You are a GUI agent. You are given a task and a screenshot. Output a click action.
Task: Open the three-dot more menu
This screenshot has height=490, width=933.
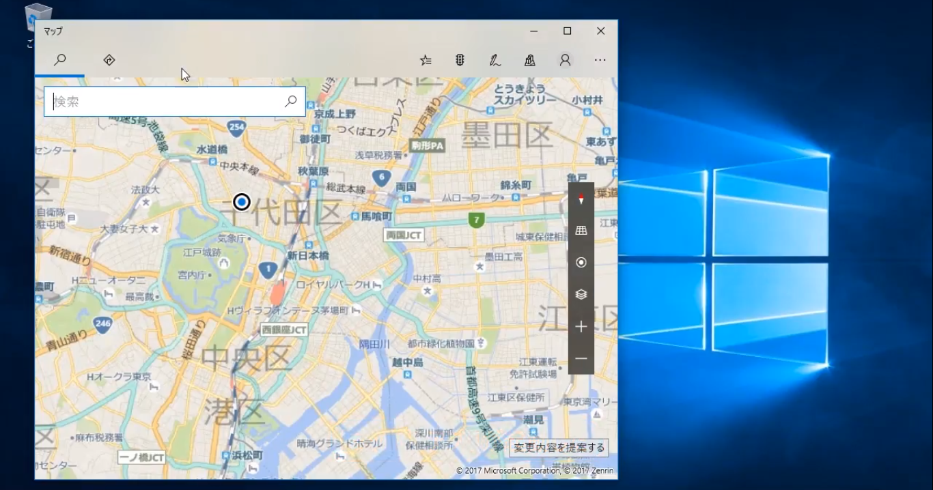(x=600, y=60)
